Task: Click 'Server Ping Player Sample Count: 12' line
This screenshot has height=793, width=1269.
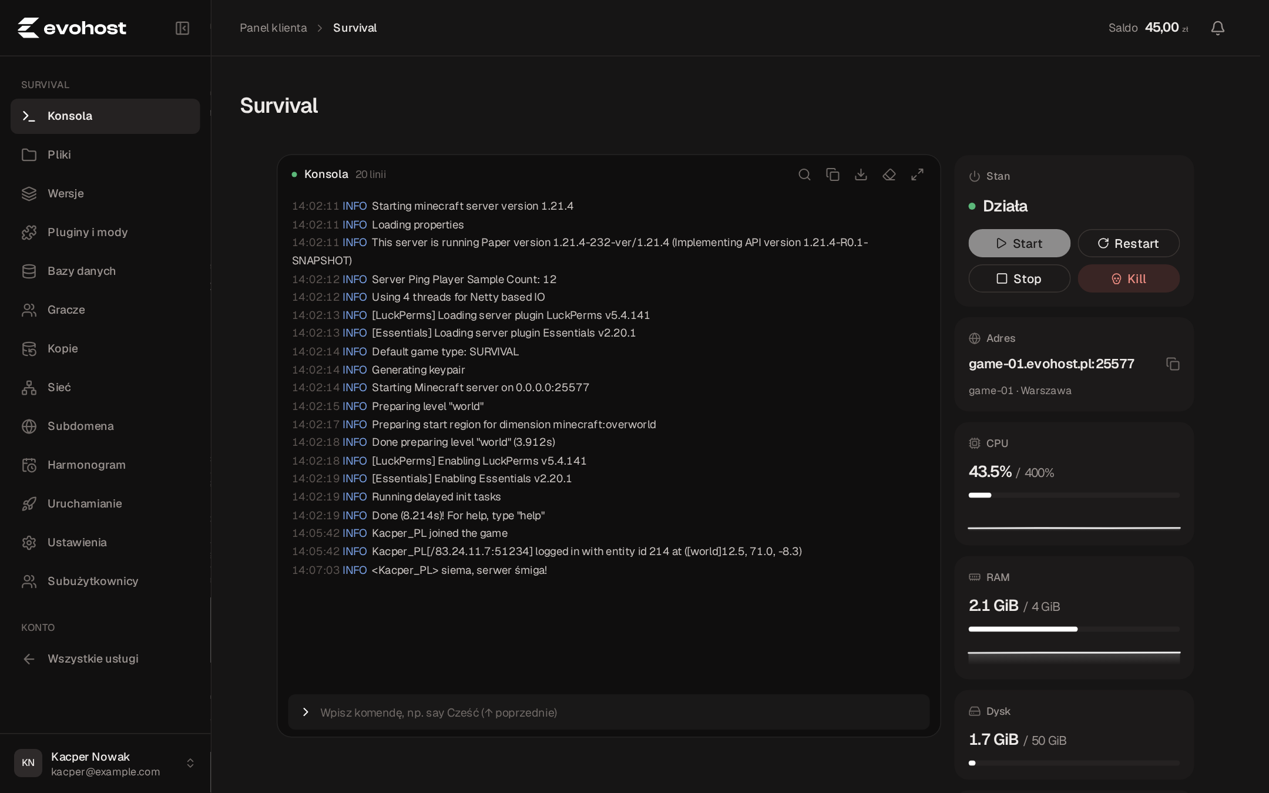Action: pyautogui.click(x=464, y=280)
